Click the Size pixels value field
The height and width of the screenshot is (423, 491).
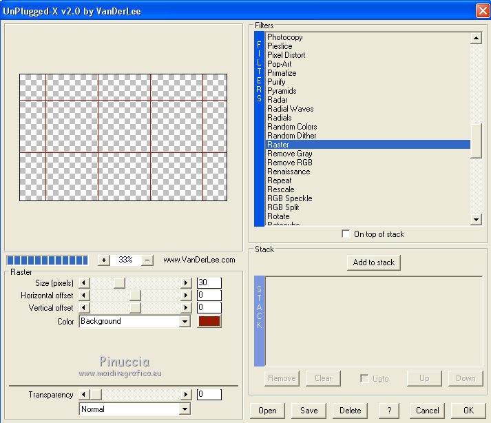pos(209,282)
